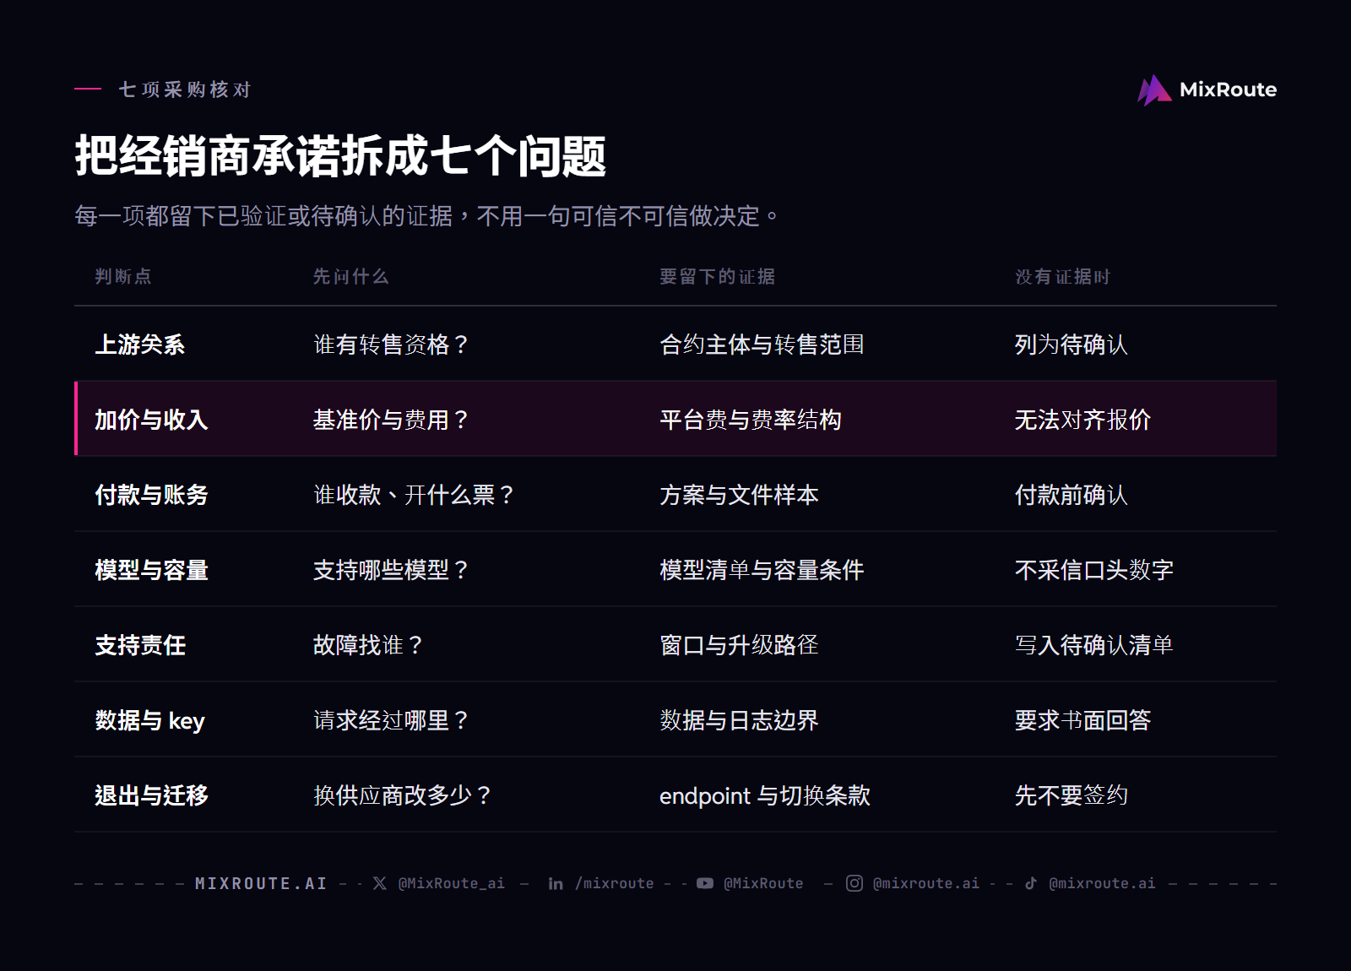
Task: Click the cell 要求书面回答
Action: 1082,720
